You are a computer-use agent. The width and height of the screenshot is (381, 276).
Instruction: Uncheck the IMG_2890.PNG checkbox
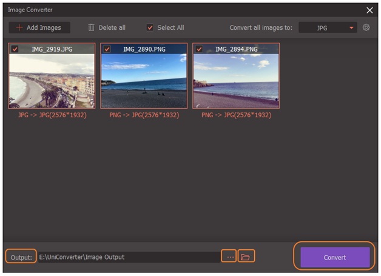coord(107,49)
